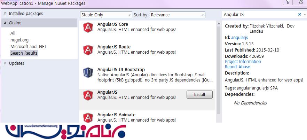Viewport: 307px width, 140px height.
Task: Open the Project Information link
Action: pos(243,62)
